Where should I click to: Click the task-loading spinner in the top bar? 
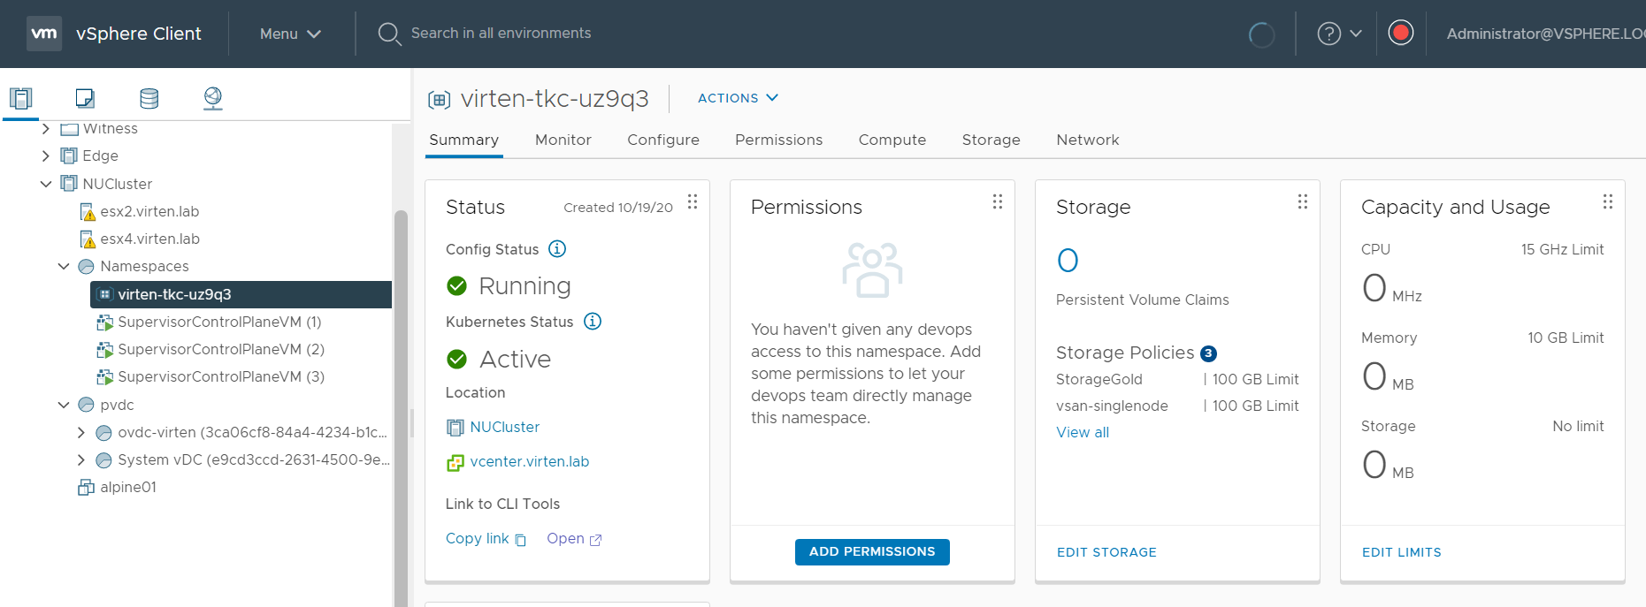point(1261,34)
